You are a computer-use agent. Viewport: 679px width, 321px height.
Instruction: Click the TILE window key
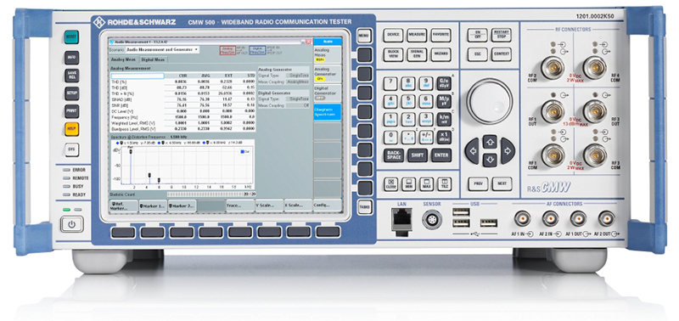tap(443, 184)
